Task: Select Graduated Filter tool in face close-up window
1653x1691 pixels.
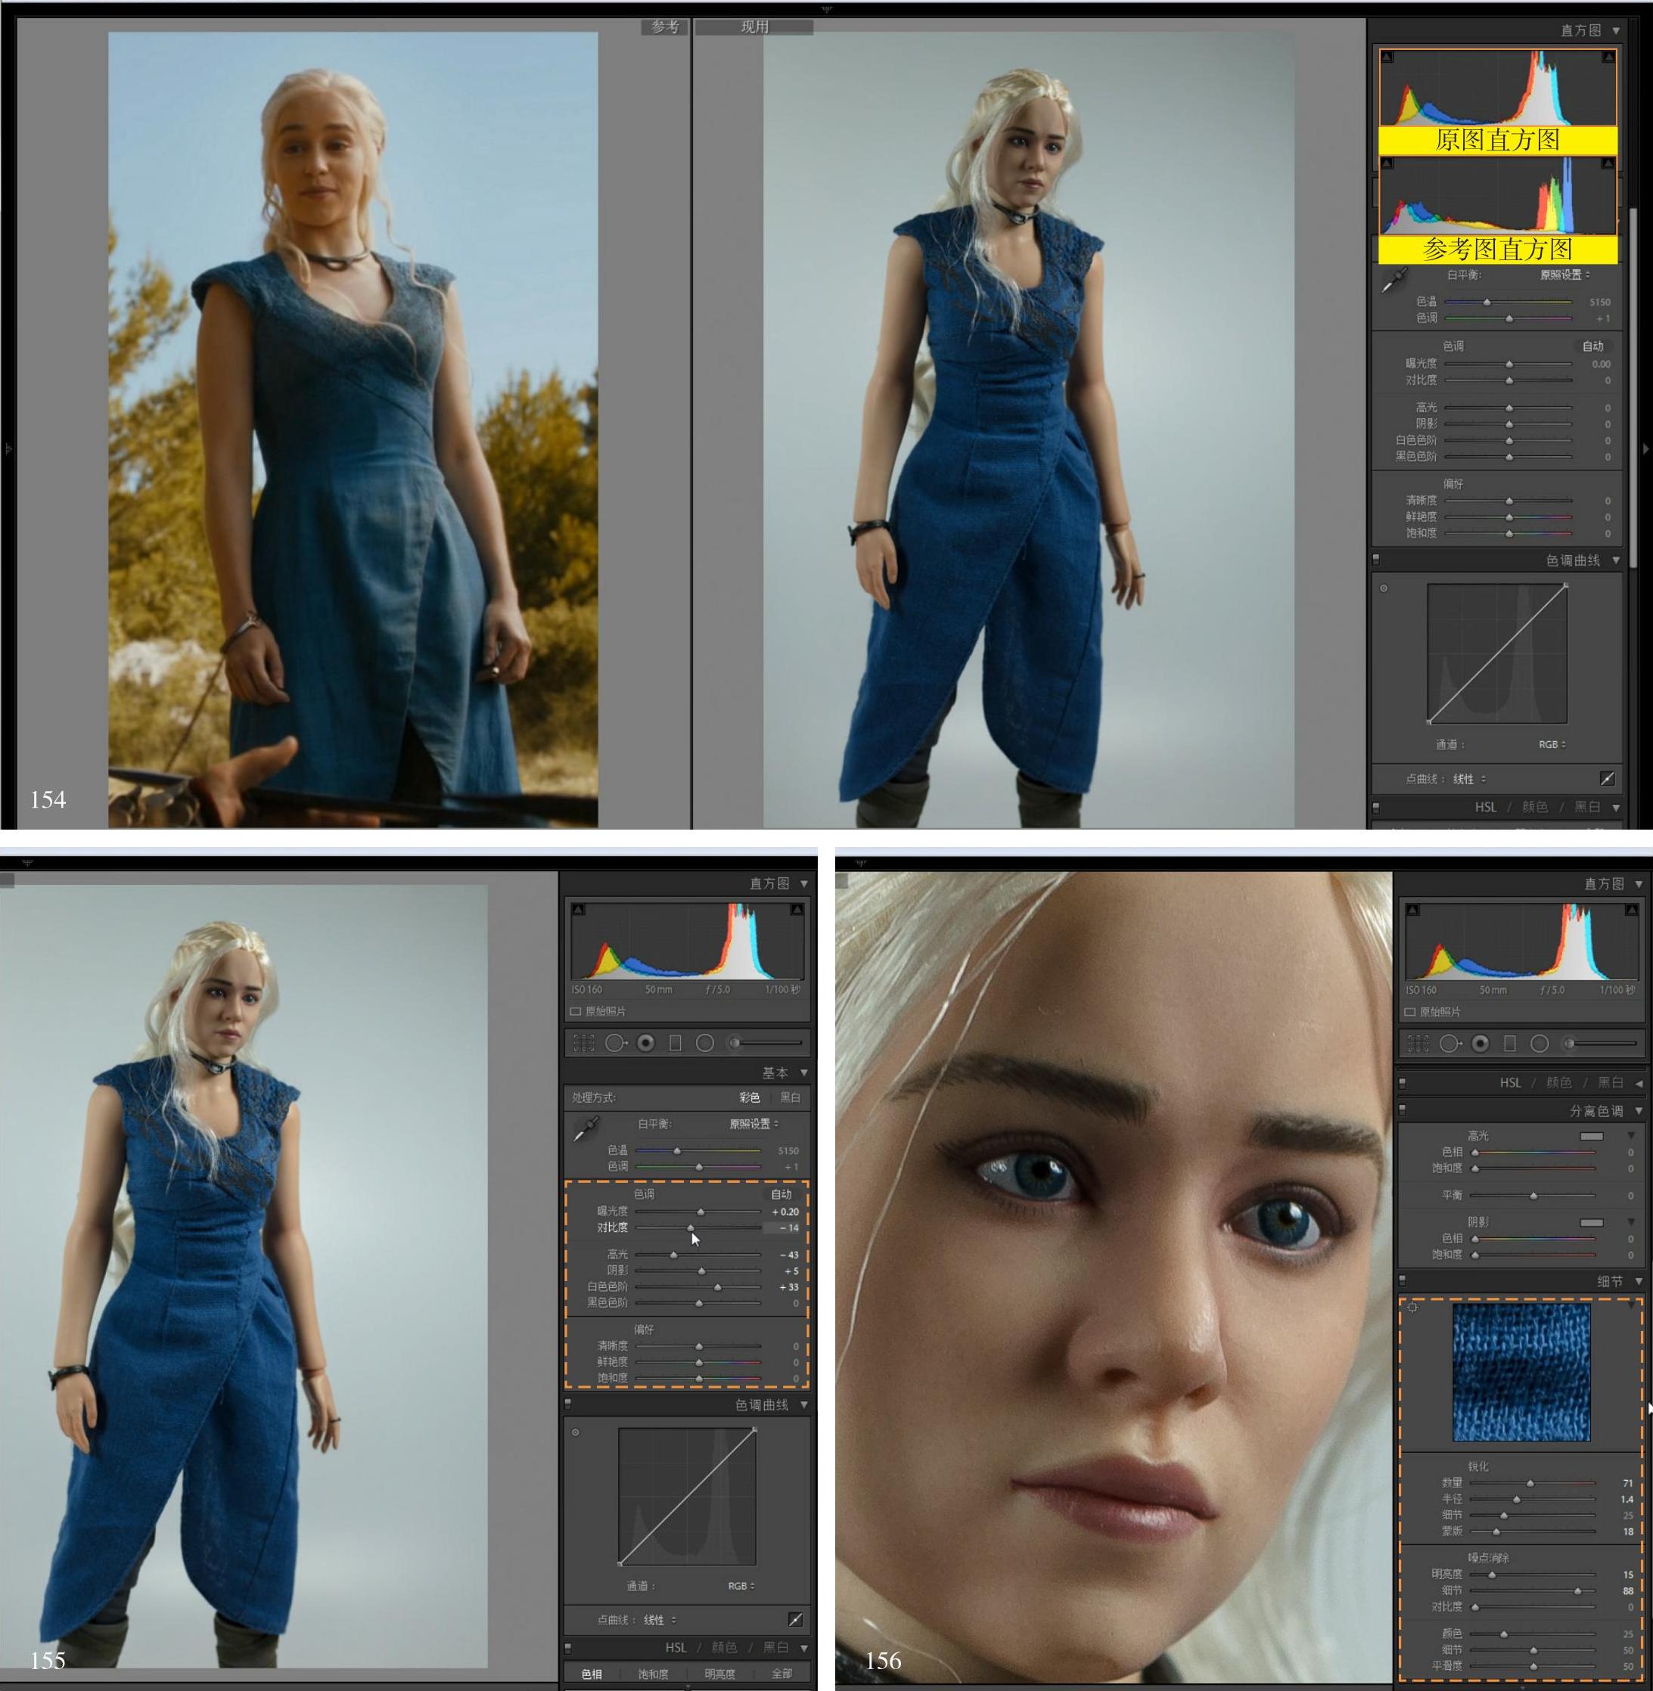Action: (x=1510, y=1044)
